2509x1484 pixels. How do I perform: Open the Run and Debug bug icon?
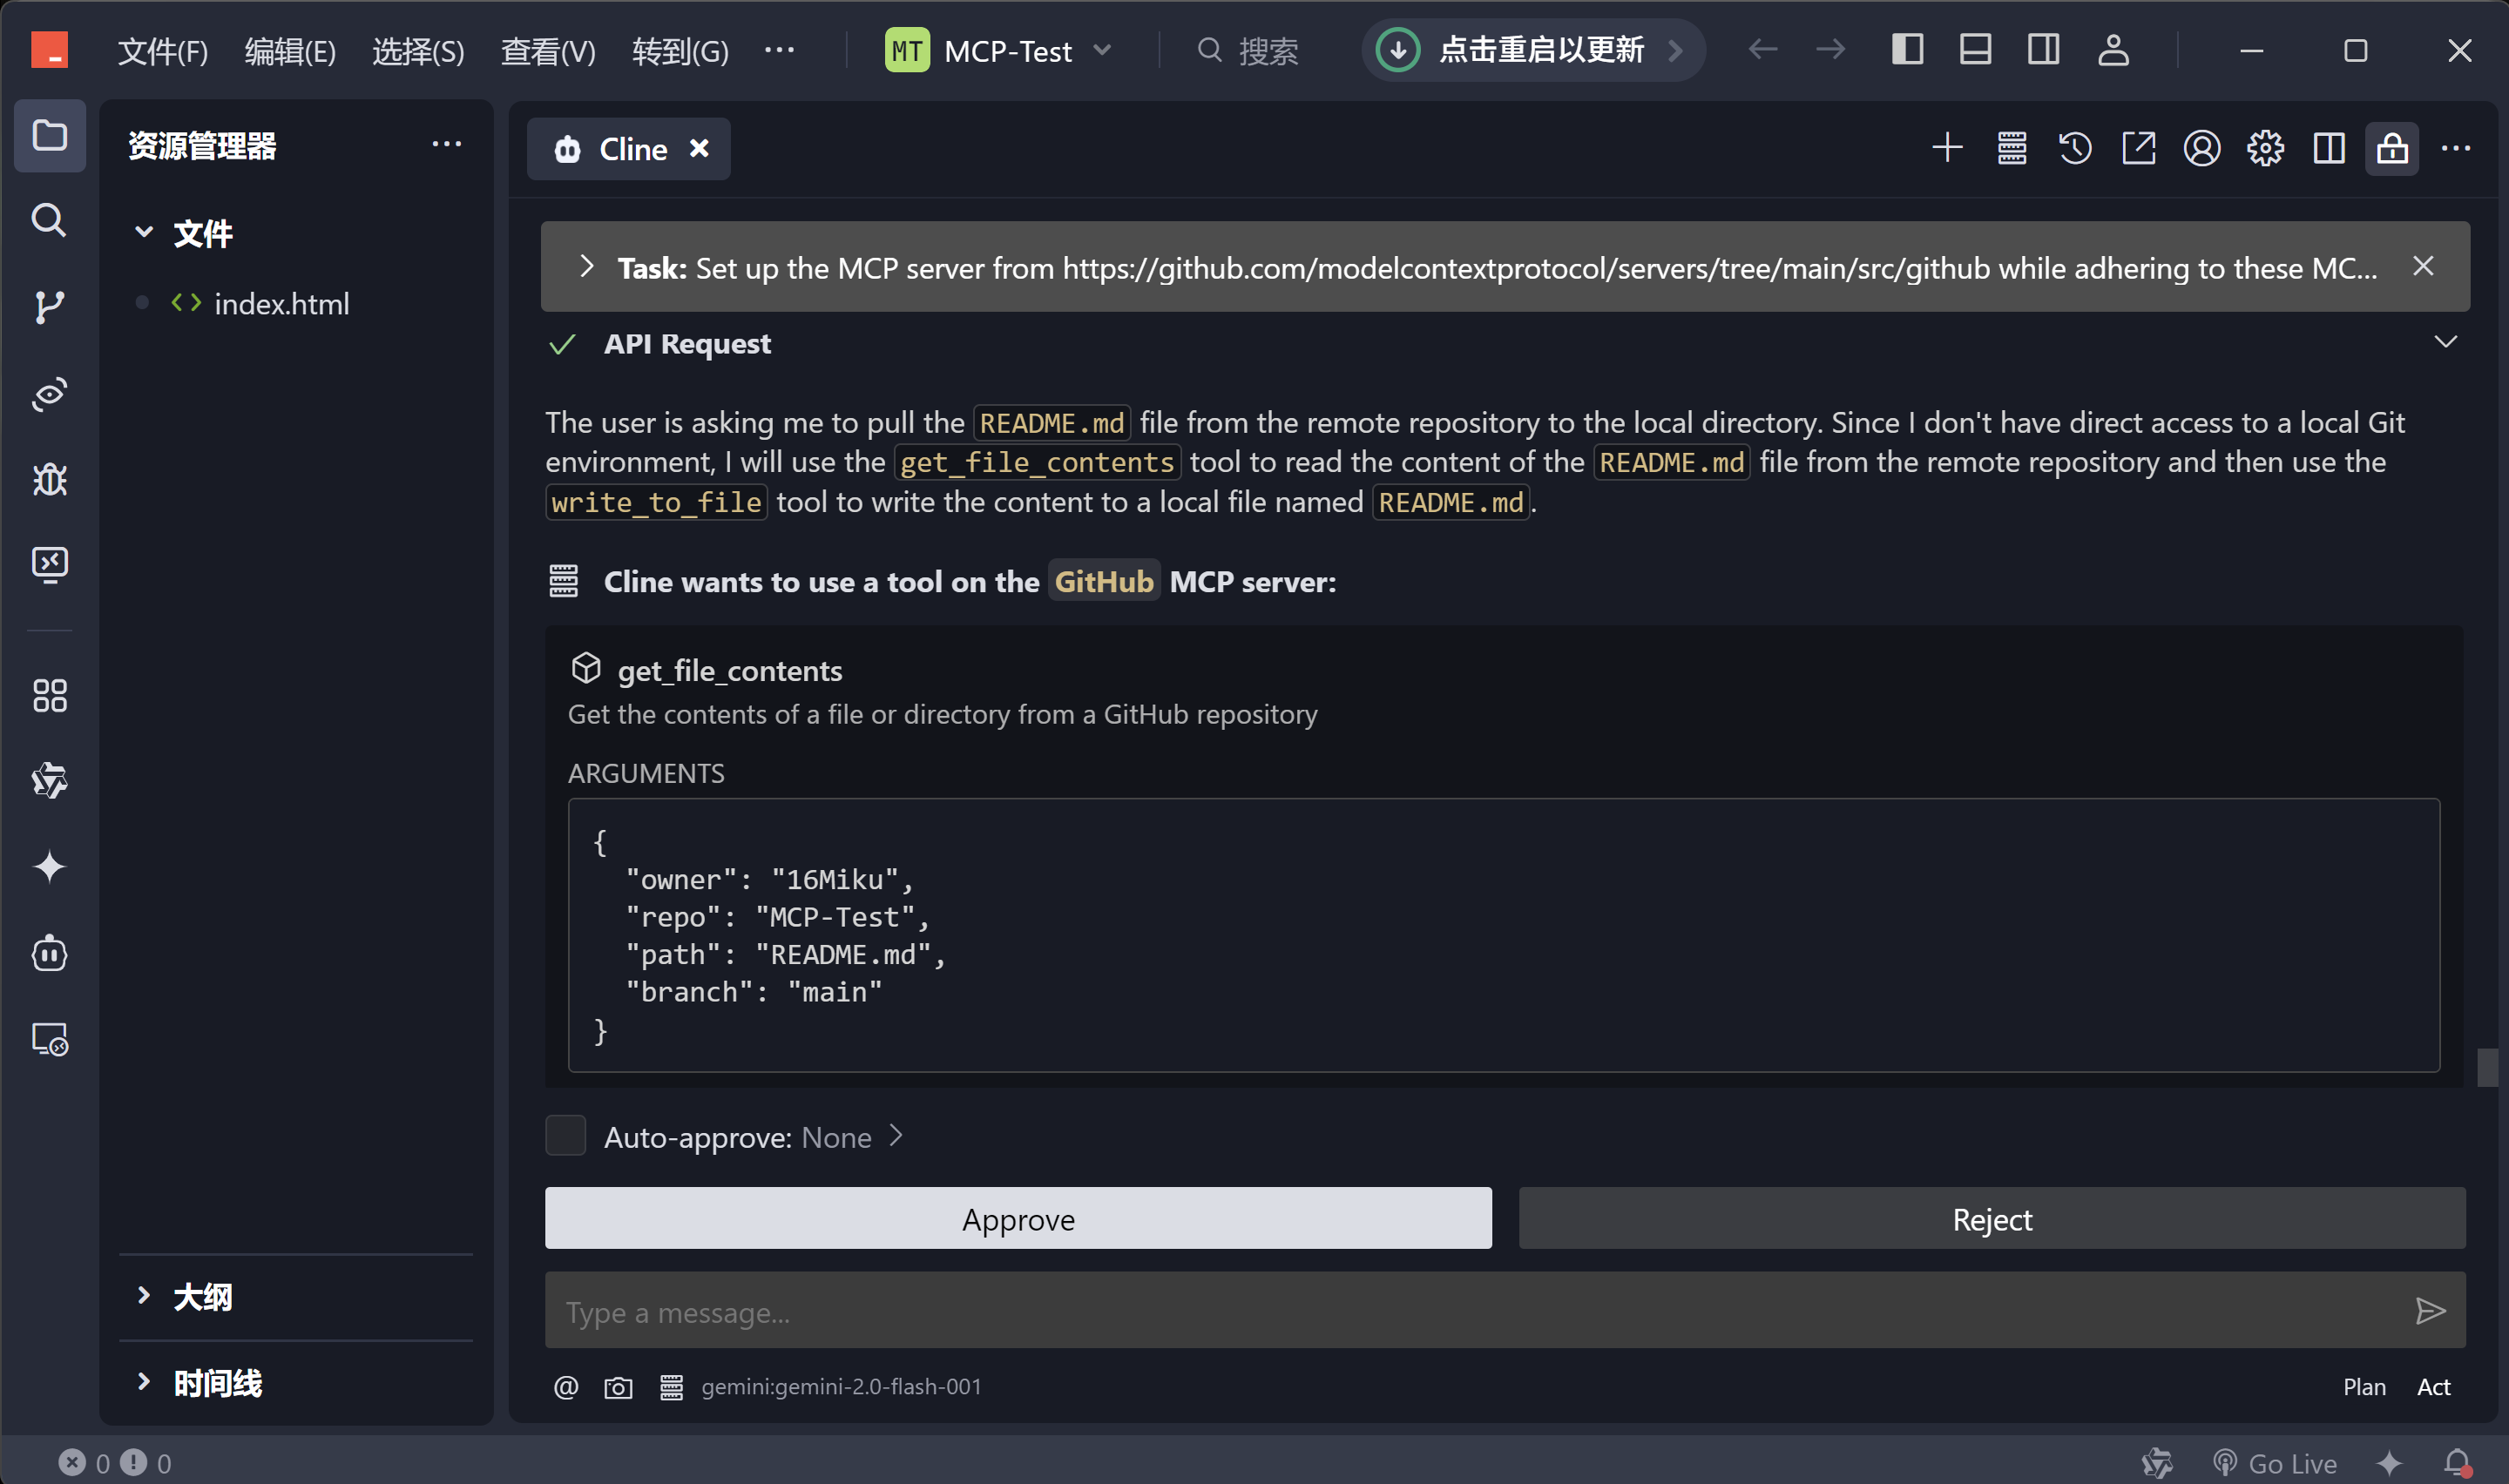click(49, 480)
